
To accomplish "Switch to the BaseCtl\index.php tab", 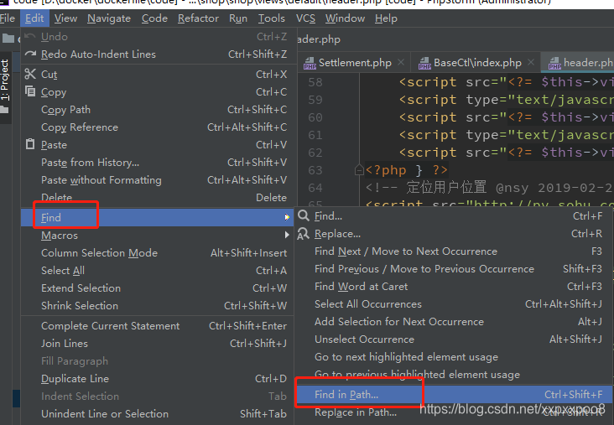I will coord(477,63).
